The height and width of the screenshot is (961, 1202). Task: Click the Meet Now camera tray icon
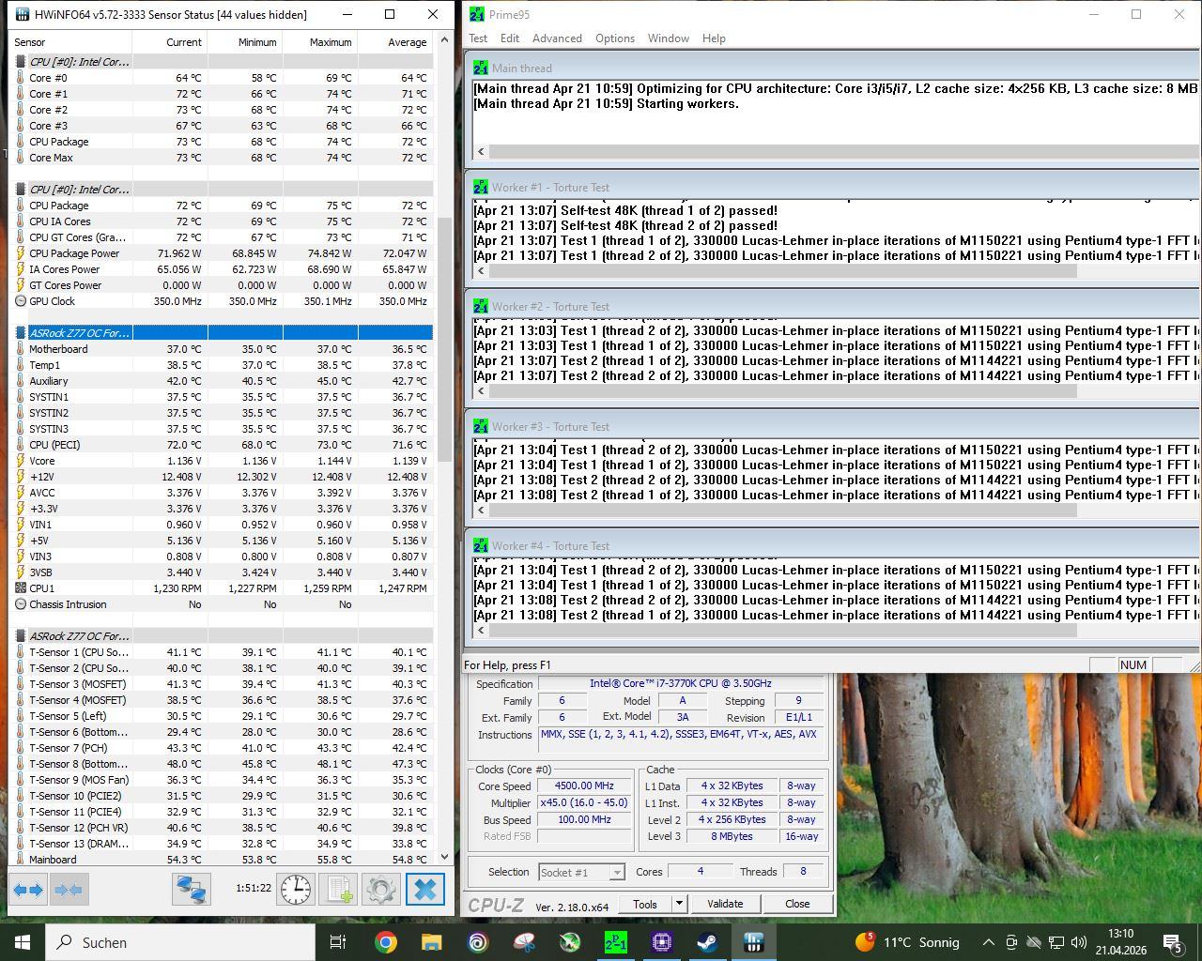point(1011,942)
